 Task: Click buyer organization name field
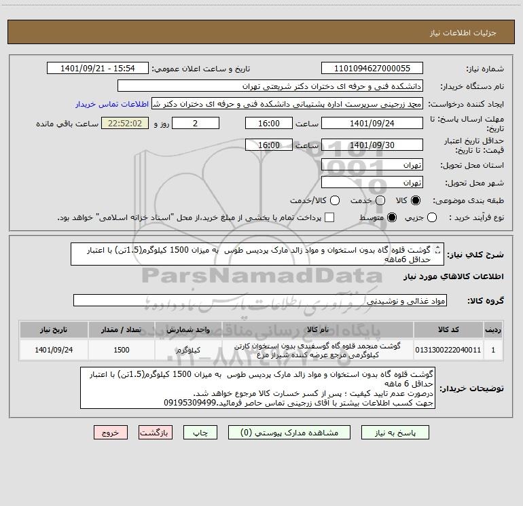pos(270,86)
